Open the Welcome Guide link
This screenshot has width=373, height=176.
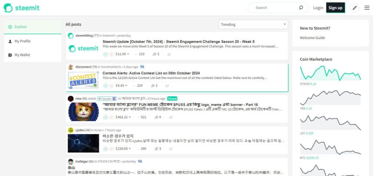click(x=312, y=38)
